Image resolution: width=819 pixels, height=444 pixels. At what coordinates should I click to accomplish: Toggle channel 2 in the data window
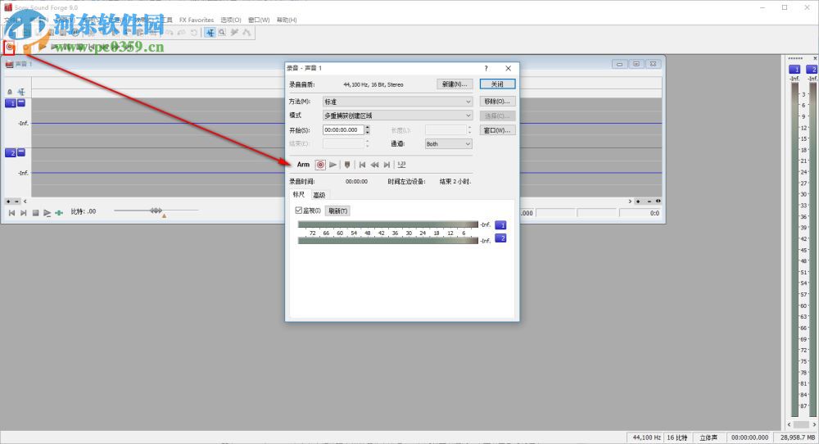point(10,153)
